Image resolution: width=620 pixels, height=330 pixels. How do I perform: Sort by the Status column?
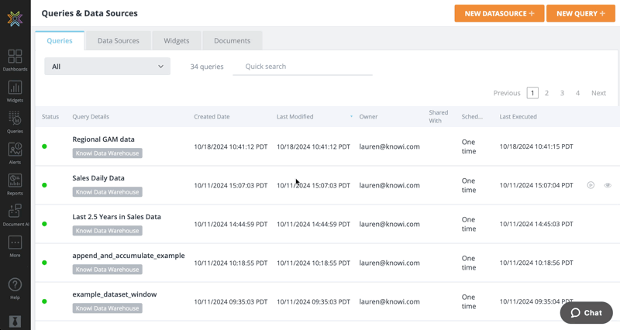tap(50, 117)
